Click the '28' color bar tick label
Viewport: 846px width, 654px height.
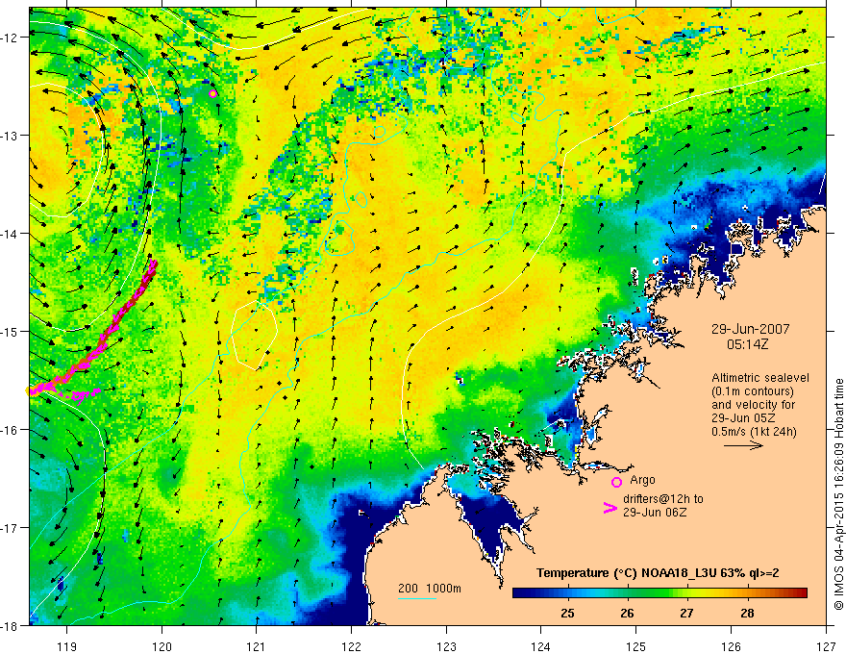pyautogui.click(x=747, y=613)
